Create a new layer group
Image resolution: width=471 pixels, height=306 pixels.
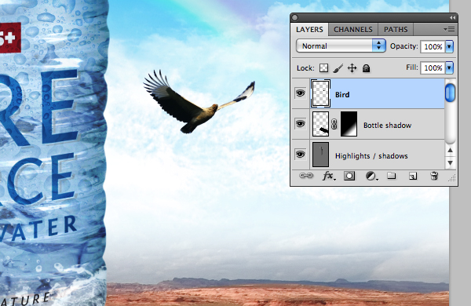pos(391,176)
